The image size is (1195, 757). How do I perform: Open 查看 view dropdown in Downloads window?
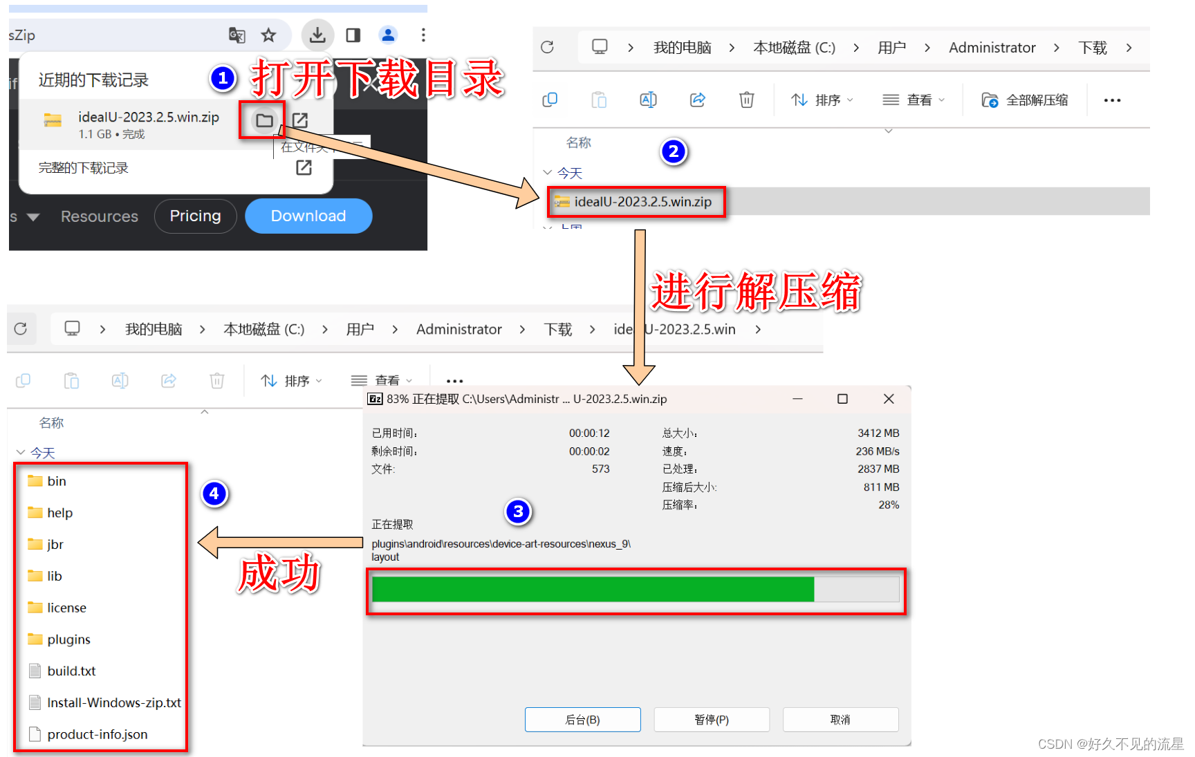tap(914, 100)
